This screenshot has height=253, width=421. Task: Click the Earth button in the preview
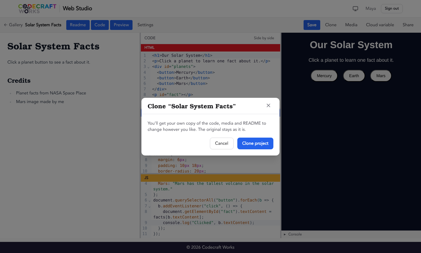[x=354, y=76]
